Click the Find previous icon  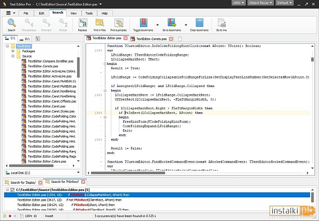pos(29,23)
